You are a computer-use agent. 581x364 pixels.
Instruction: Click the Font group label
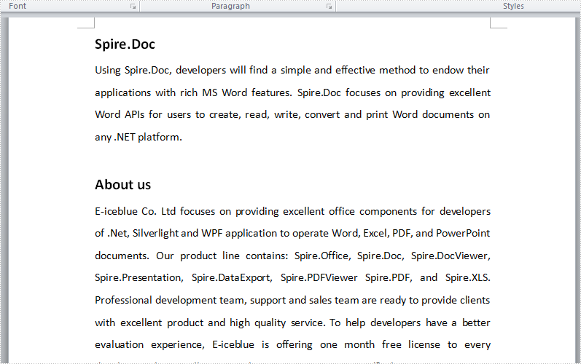click(17, 7)
